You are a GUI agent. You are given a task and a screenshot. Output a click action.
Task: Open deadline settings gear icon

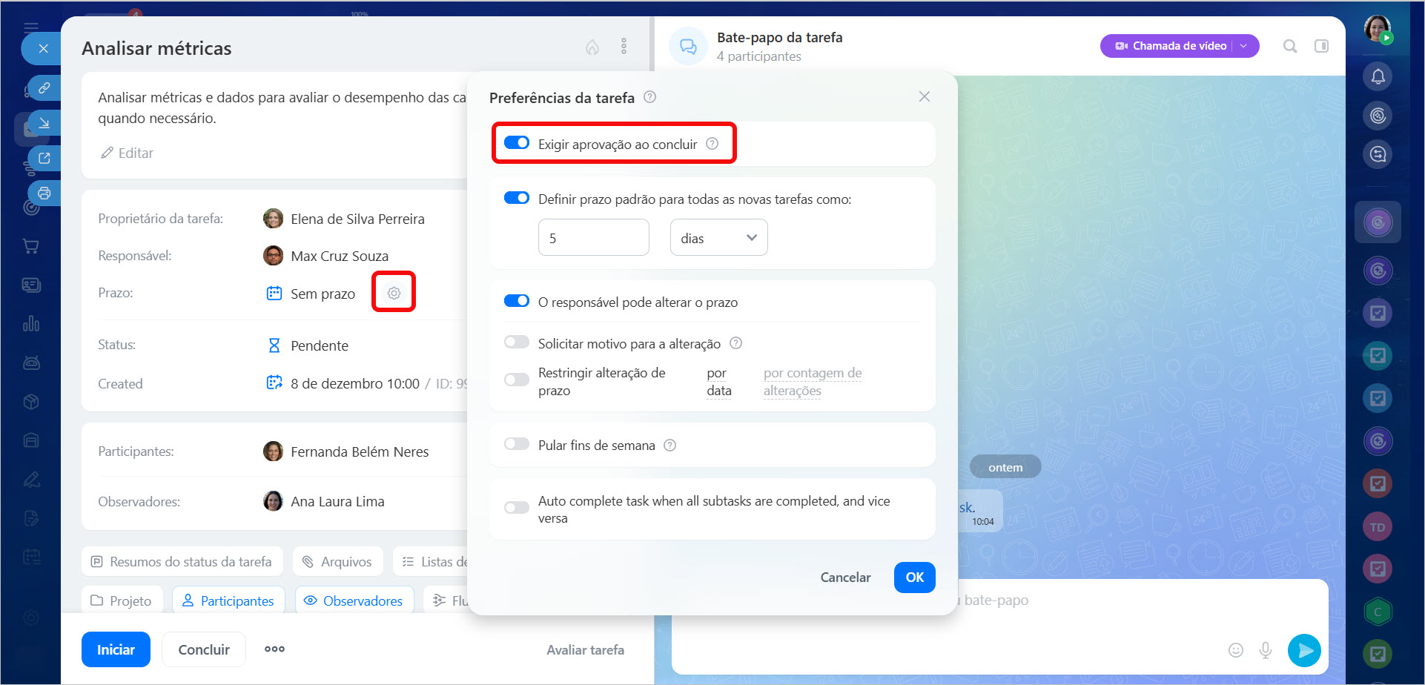tap(394, 293)
